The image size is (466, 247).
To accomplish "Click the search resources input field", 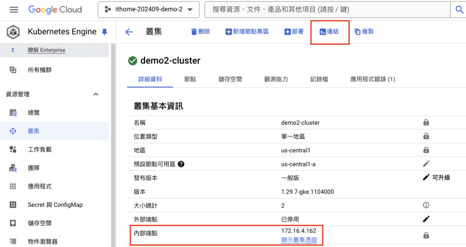I will click(327, 10).
